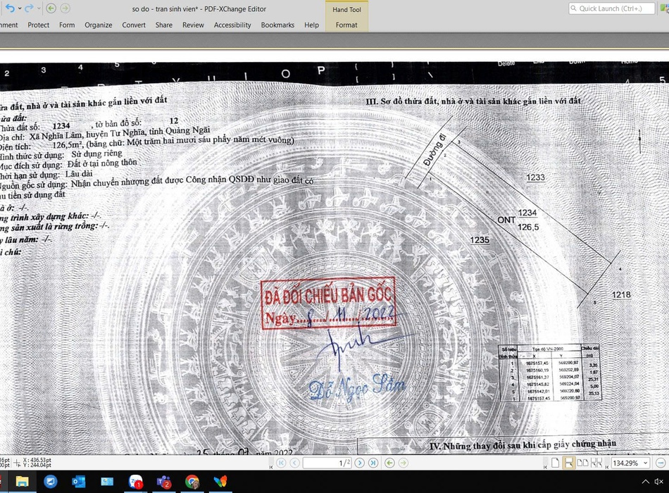This screenshot has height=493, width=669.
Task: Open Google Chrome from the taskbar
Action: coord(192,482)
